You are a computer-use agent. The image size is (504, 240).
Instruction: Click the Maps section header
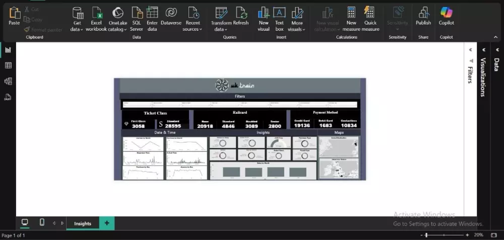pyautogui.click(x=339, y=132)
